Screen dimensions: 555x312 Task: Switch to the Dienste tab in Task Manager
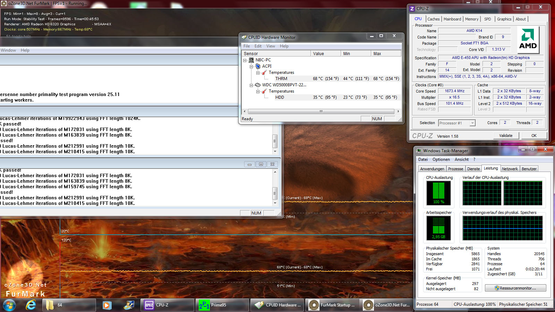click(x=473, y=169)
